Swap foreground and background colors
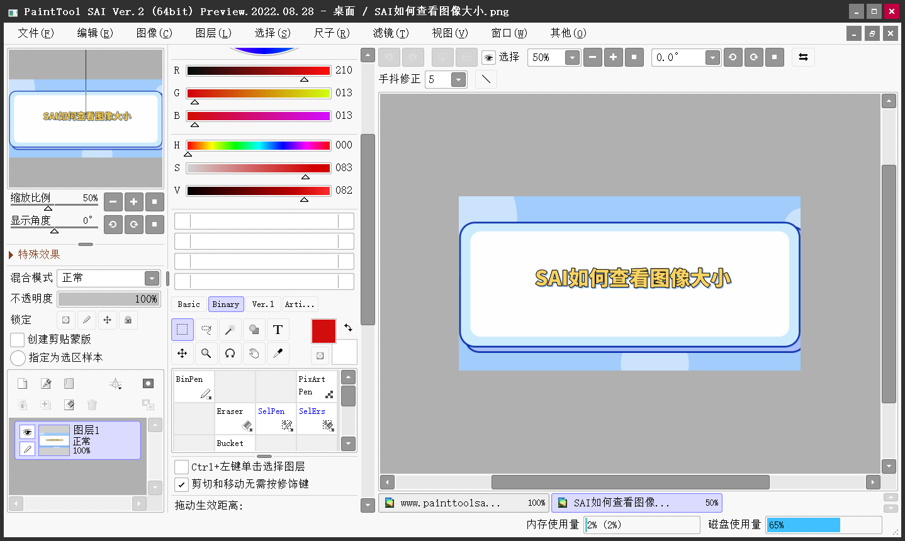Image resolution: width=905 pixels, height=541 pixels. click(x=348, y=328)
